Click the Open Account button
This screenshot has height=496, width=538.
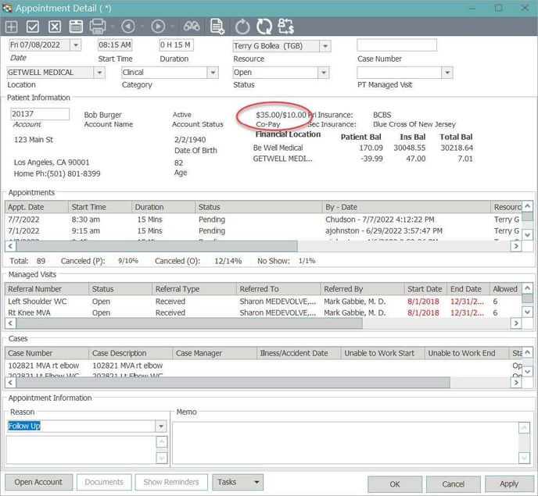39,483
